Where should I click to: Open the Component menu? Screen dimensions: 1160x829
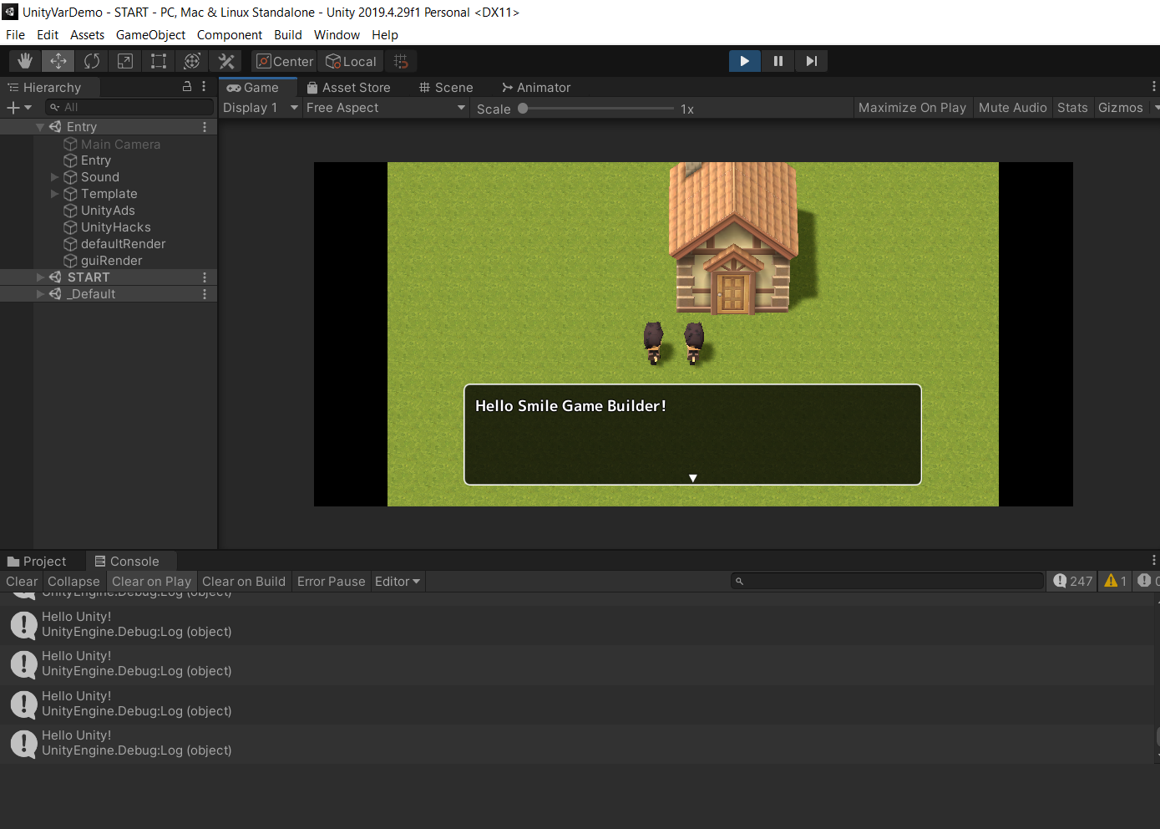point(230,35)
